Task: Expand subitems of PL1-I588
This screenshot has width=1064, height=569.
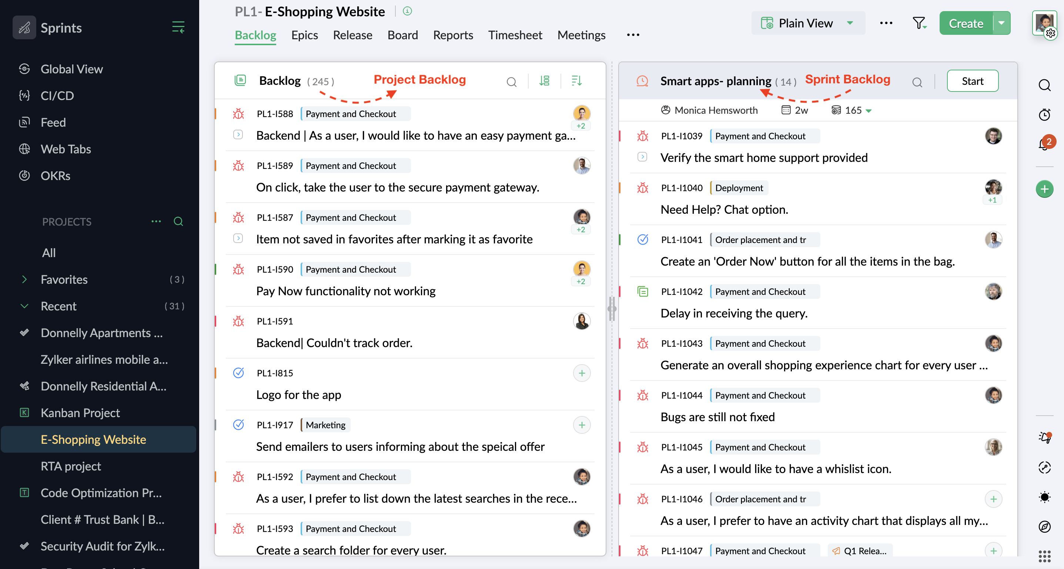Action: click(x=238, y=135)
